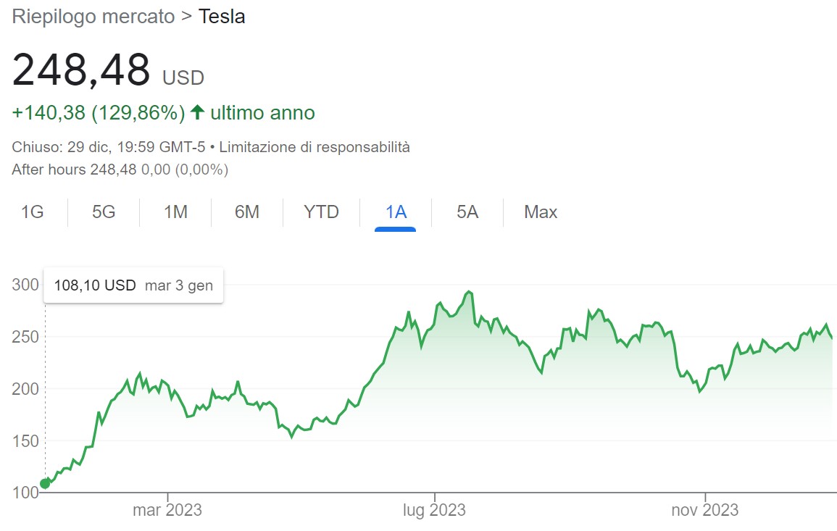Click the chart's highest peak in July
Viewport: 837px width, 531px height.
coord(470,292)
